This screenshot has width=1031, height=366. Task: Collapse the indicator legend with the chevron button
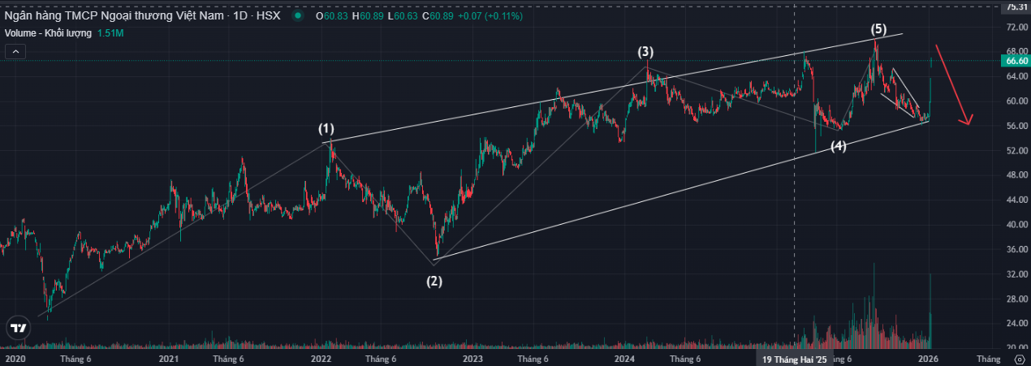[x=15, y=52]
